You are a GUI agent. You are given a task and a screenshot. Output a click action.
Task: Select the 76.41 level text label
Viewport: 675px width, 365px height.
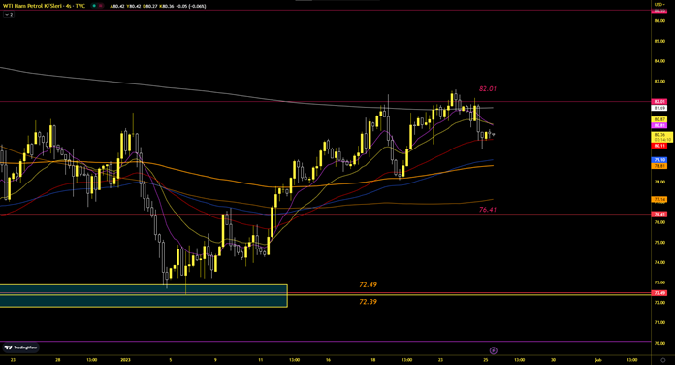pyautogui.click(x=487, y=210)
